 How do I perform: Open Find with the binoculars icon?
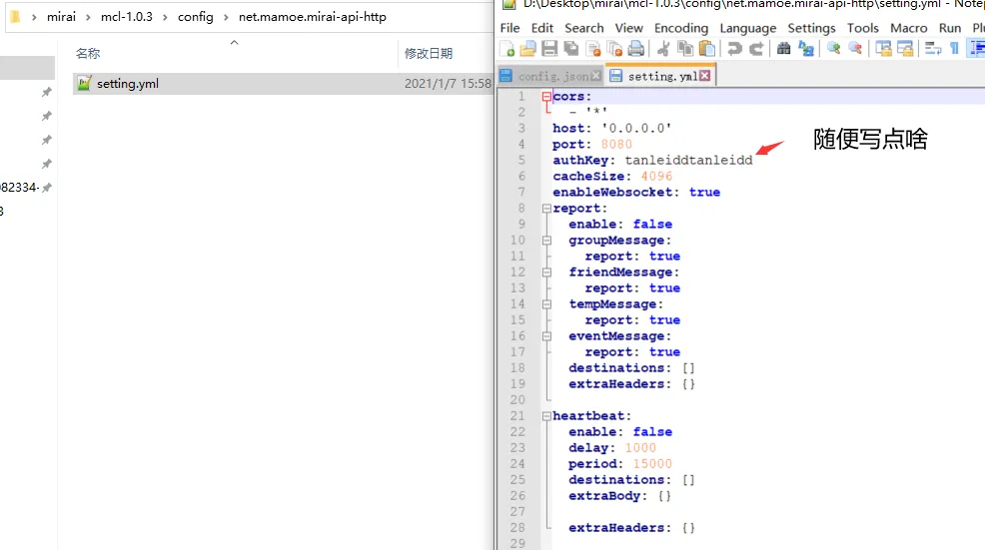coord(783,48)
